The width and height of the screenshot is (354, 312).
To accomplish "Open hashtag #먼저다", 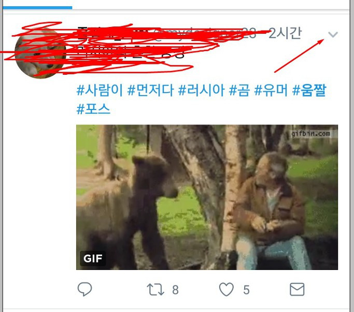I will click(151, 90).
